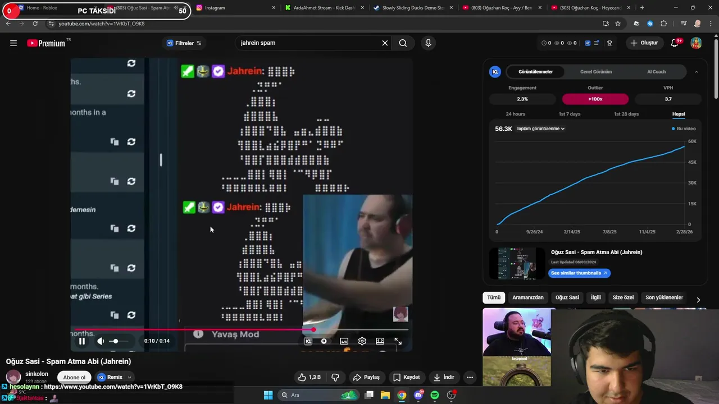719x404 pixels.
Task: Pause the video
Action: point(82,341)
